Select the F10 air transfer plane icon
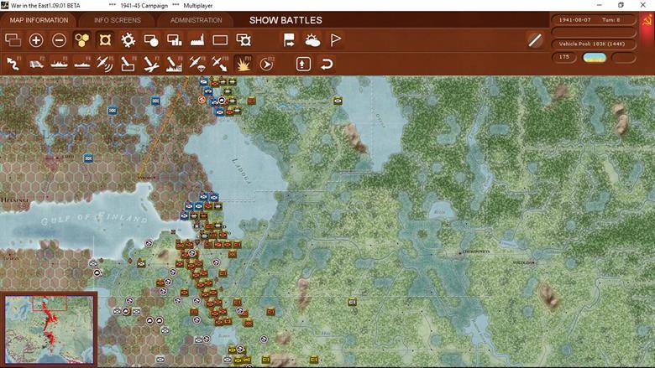The height and width of the screenshot is (368, 655). (x=220, y=64)
